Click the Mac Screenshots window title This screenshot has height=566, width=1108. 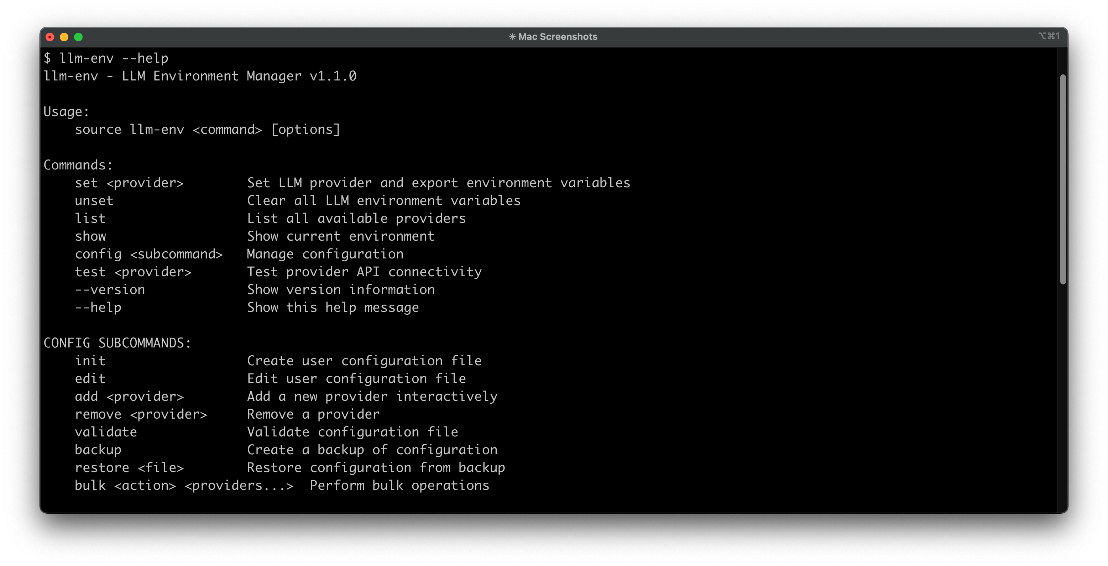pyautogui.click(x=558, y=37)
